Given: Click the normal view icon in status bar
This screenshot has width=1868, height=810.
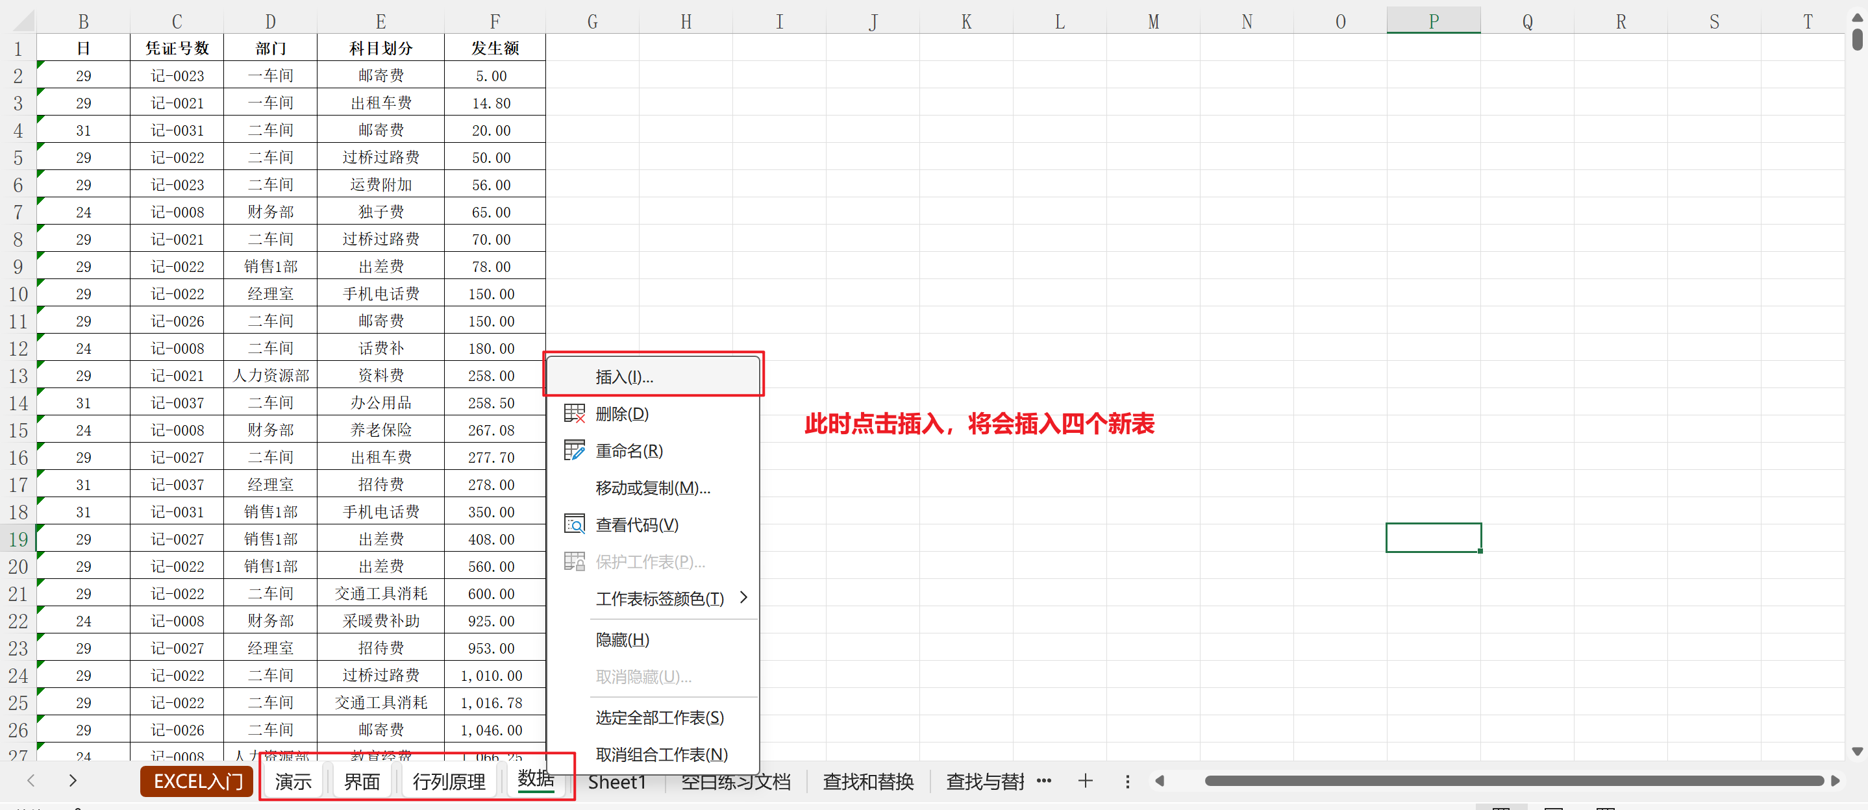Looking at the screenshot, I should (x=1501, y=806).
